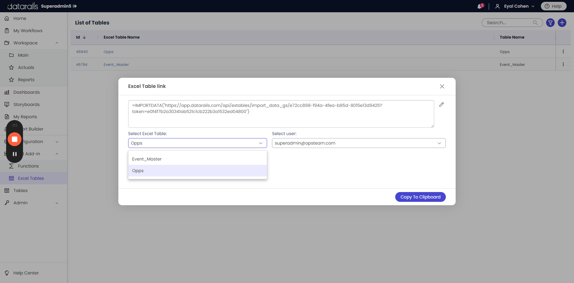Expand the Admin sidebar section
The width and height of the screenshot is (574, 283).
57,203
